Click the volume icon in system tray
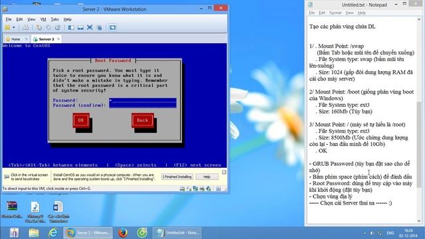This screenshot has width=425, height=239. click(x=372, y=233)
